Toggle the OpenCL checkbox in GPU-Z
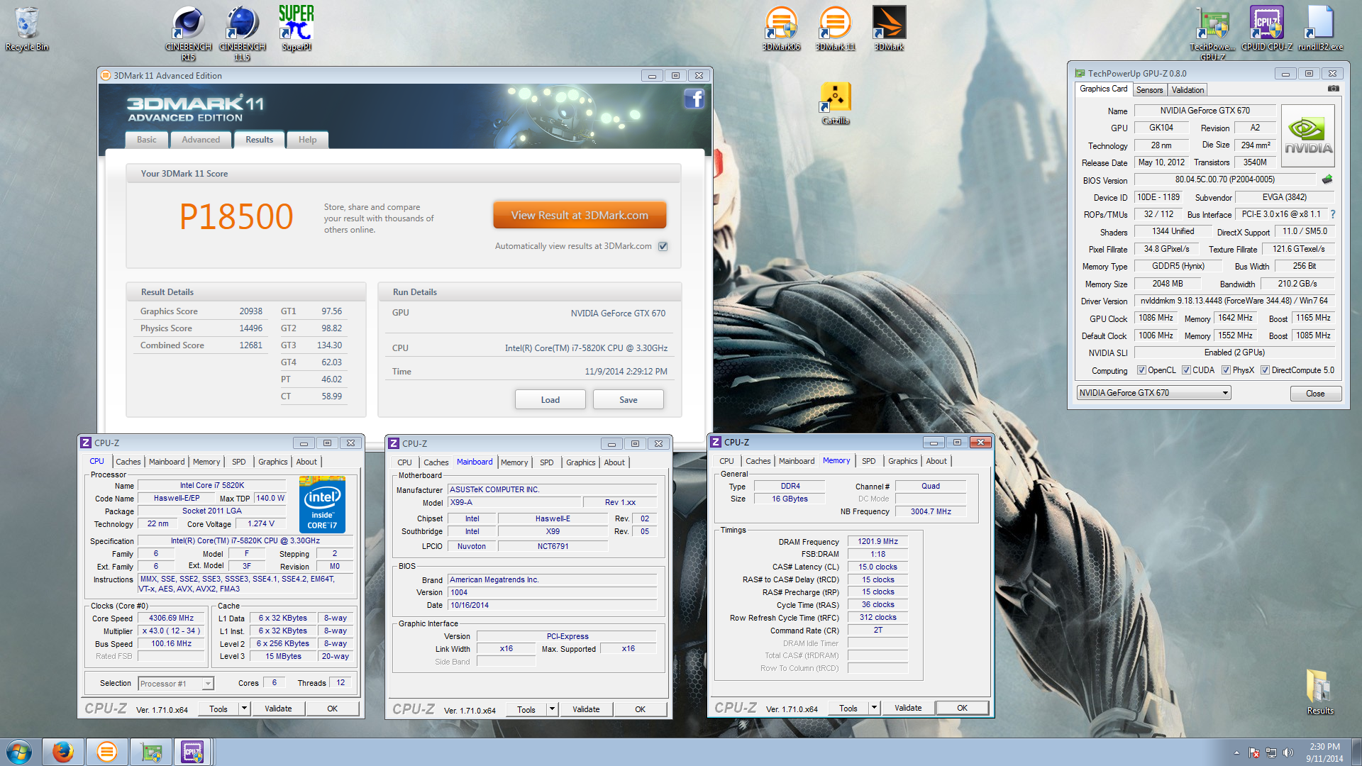 [x=1141, y=370]
